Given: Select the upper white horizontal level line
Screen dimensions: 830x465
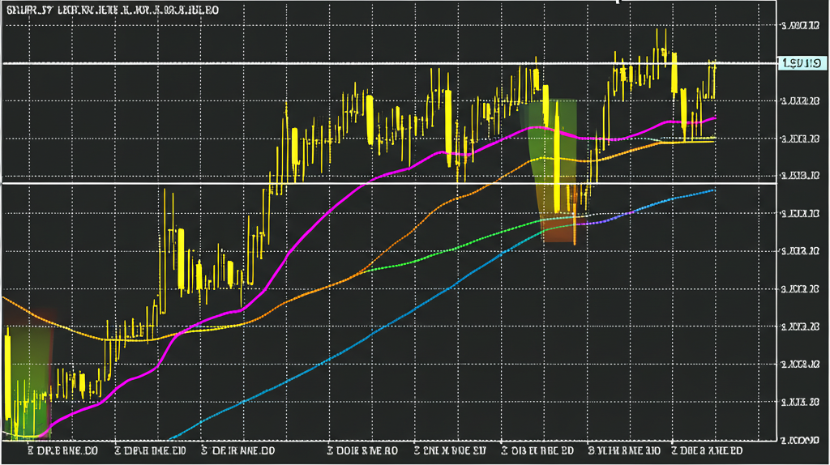Looking at the screenshot, I should [389, 63].
